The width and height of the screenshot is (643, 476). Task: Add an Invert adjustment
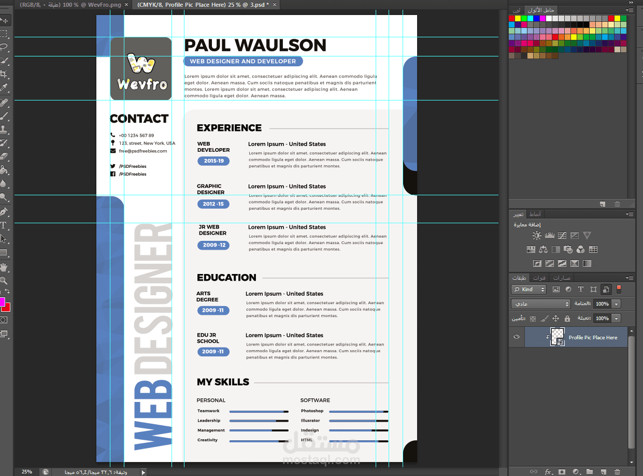coord(537,264)
